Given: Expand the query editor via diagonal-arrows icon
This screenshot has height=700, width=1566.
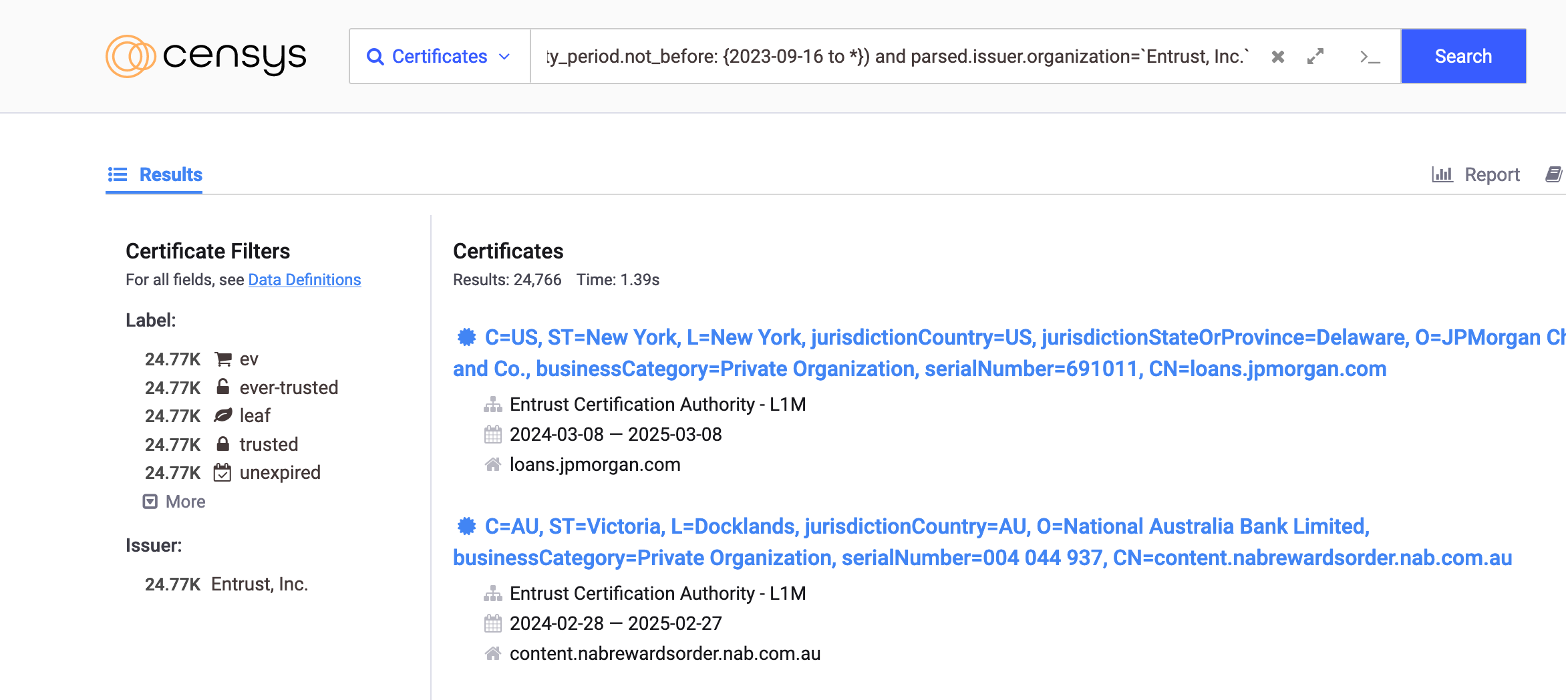Looking at the screenshot, I should coord(1315,56).
